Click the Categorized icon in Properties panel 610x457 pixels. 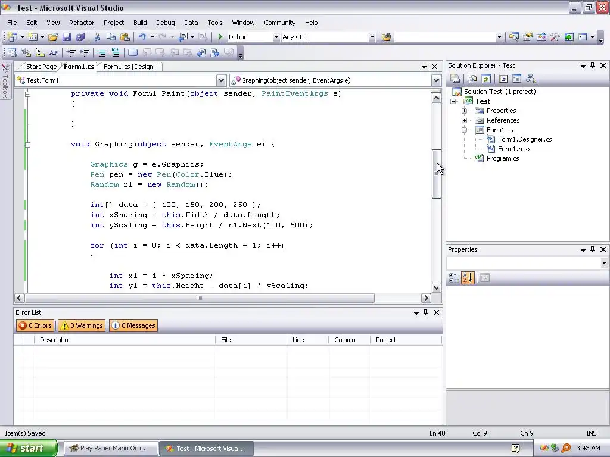click(x=454, y=278)
